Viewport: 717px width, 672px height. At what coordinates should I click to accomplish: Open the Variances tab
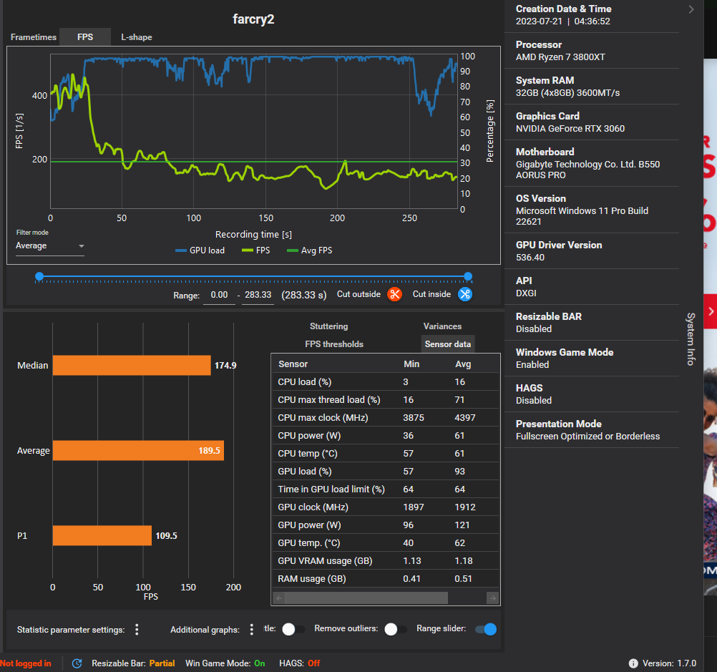pyautogui.click(x=442, y=326)
